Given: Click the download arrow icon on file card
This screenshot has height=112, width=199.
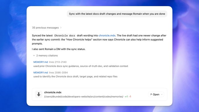Looking at the screenshot, I should click(x=39, y=94).
